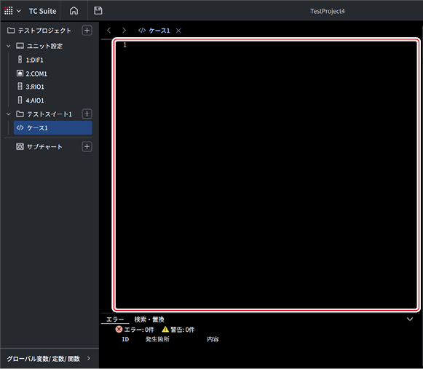Collapse the bottom error panel chevron

(x=410, y=319)
